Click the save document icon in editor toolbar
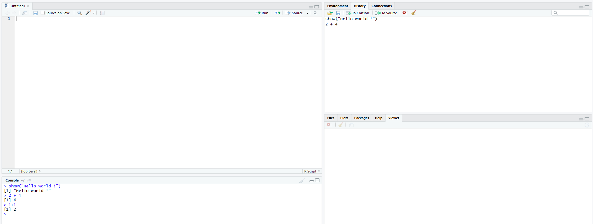The image size is (593, 224). (35, 13)
